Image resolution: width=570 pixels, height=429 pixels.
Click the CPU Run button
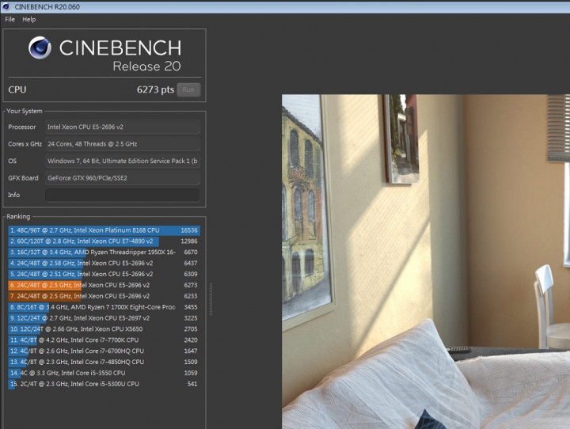click(188, 89)
